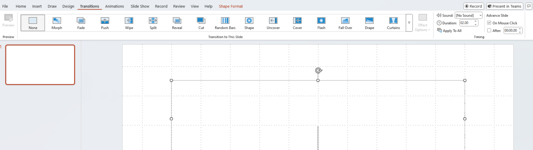Click the Duration field

click(x=466, y=23)
